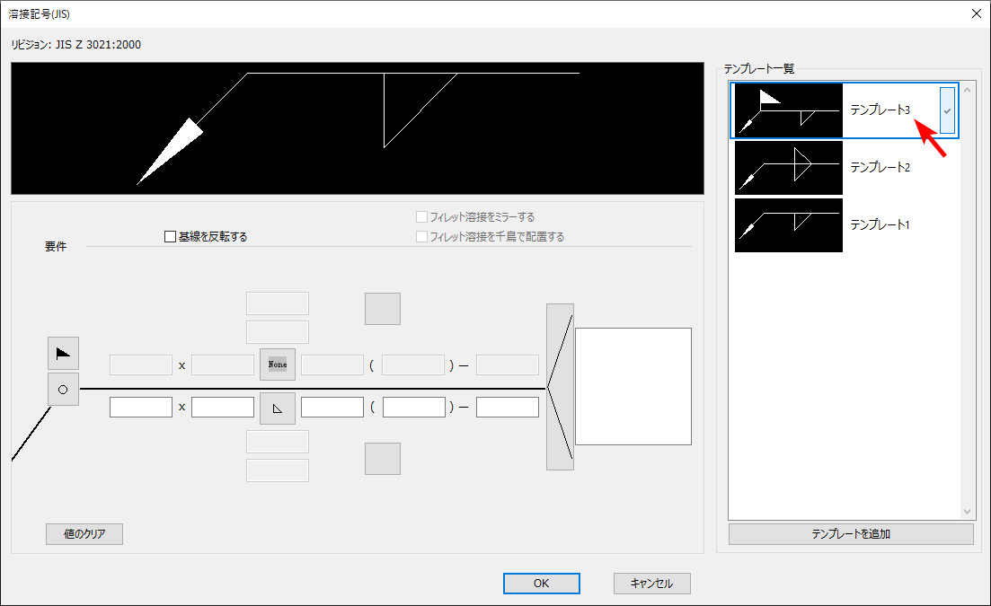Confirm the dialog with OK

(x=541, y=584)
